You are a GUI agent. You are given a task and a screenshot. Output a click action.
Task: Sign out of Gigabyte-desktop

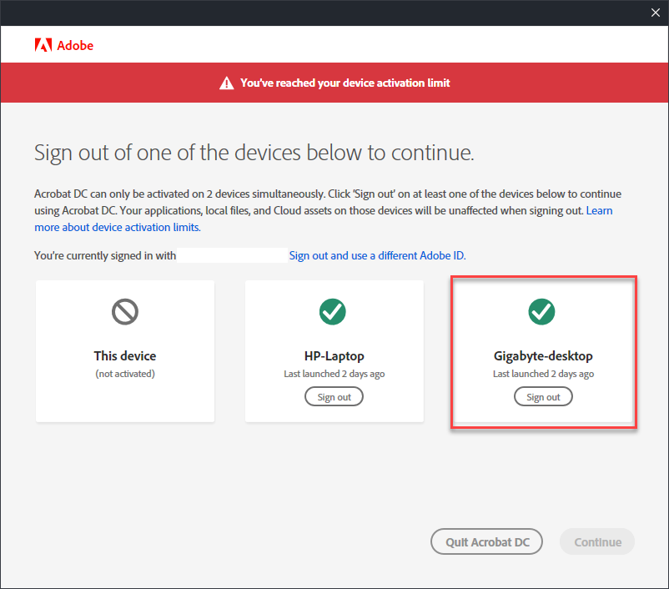point(543,396)
